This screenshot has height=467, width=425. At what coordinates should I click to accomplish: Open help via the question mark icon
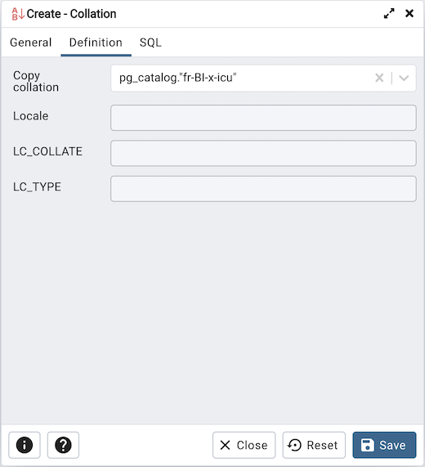coord(63,445)
